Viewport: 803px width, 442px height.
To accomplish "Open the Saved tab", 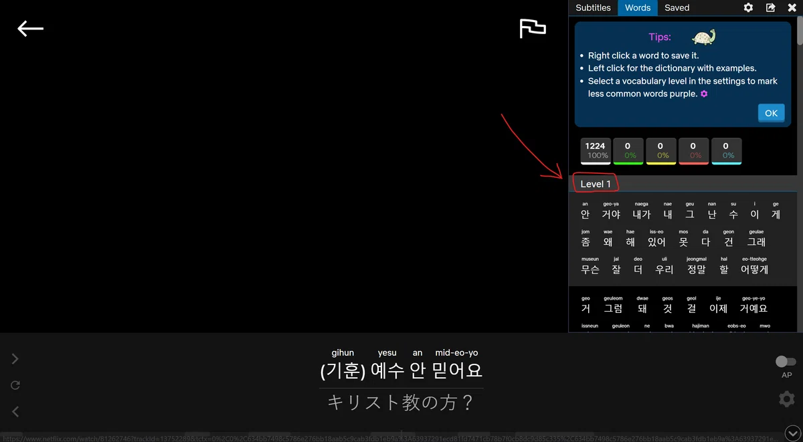I will [x=677, y=7].
